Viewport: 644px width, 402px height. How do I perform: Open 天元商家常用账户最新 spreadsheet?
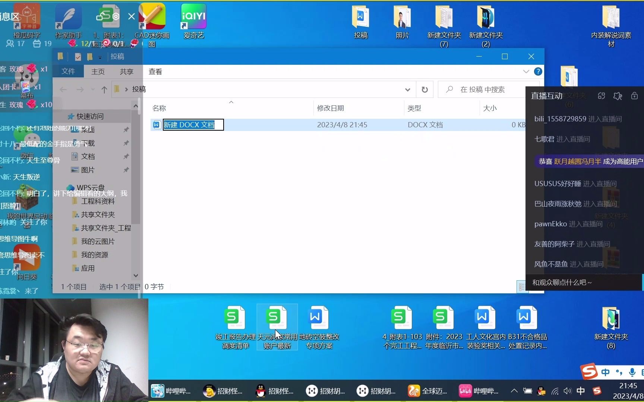click(x=277, y=328)
